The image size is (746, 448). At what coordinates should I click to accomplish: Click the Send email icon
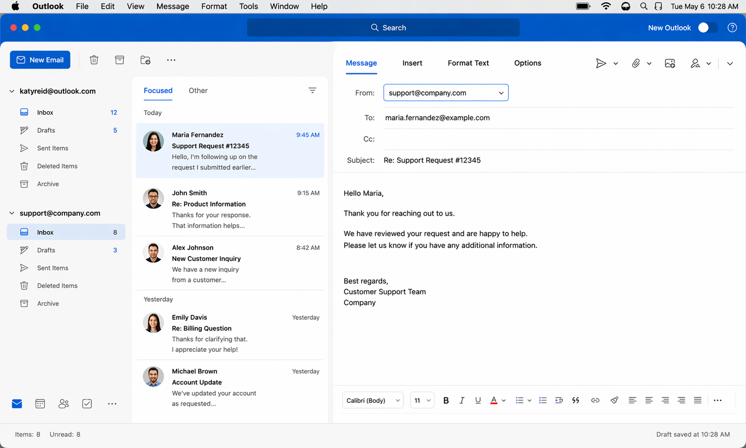coord(600,64)
